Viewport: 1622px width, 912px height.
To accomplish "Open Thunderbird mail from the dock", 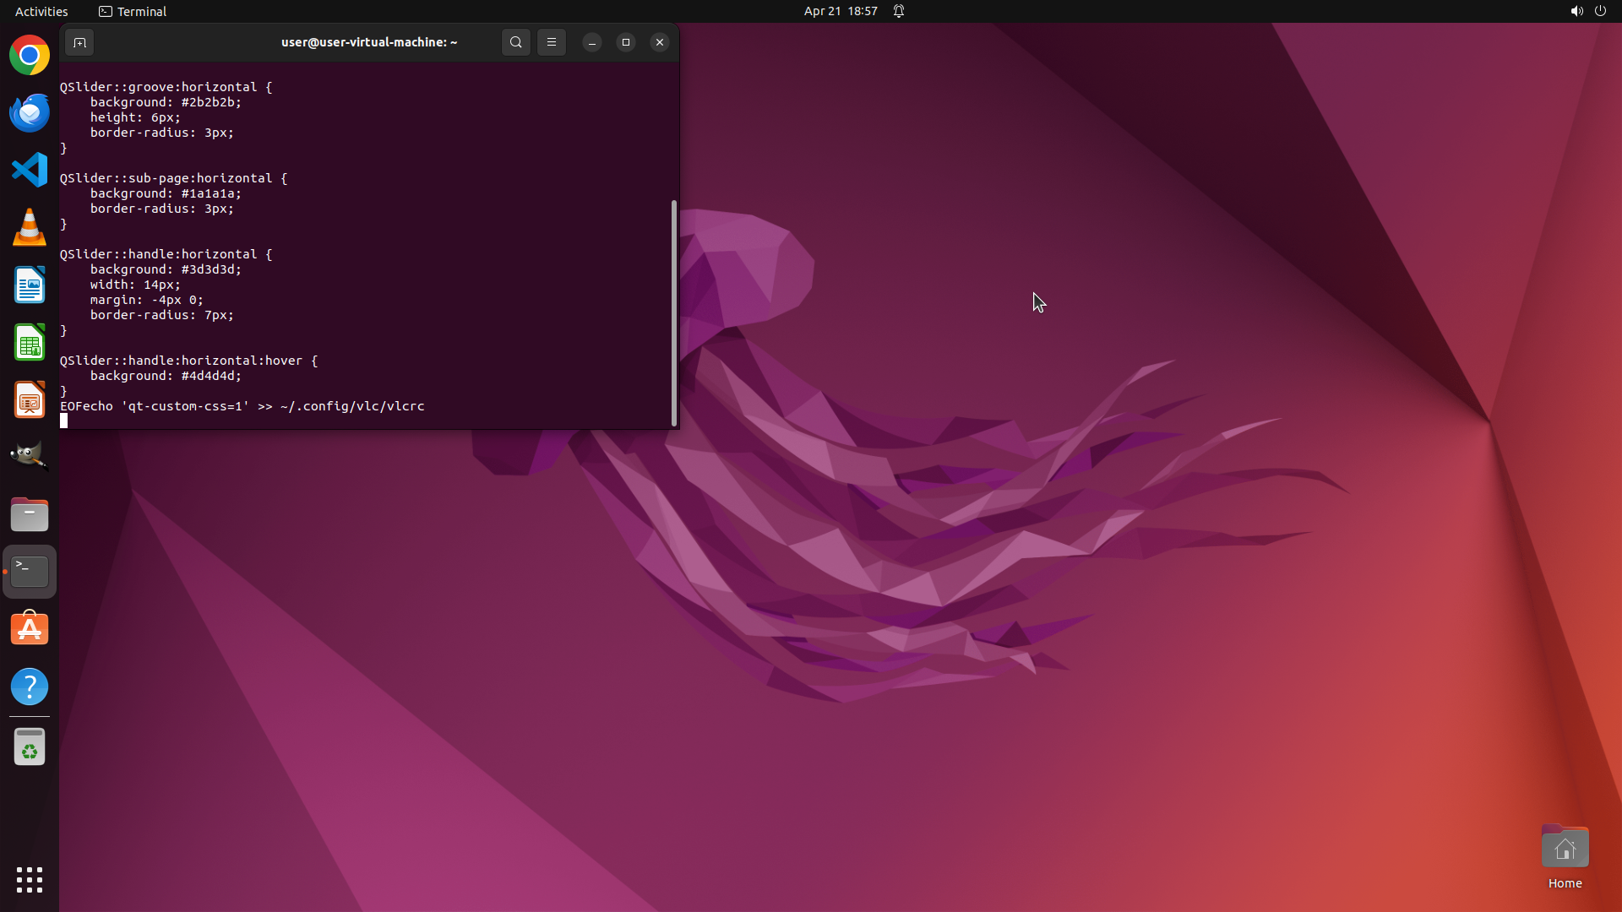I will tap(30, 113).
